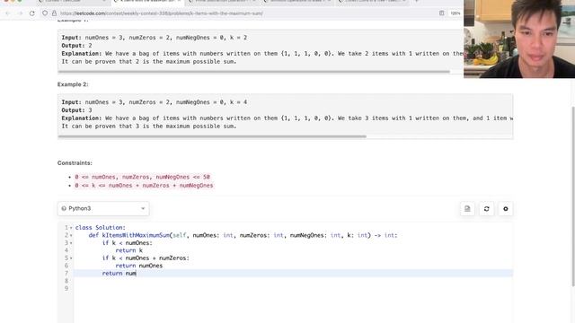Place cursor at end of 'return num' line

[137, 274]
